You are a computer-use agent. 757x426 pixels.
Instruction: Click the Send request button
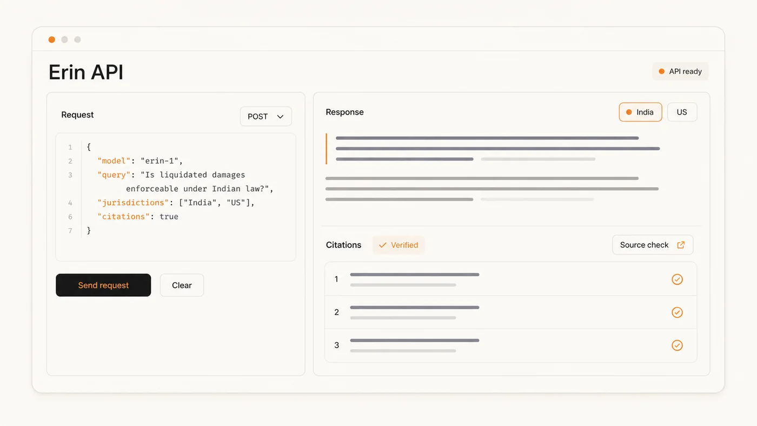(103, 285)
